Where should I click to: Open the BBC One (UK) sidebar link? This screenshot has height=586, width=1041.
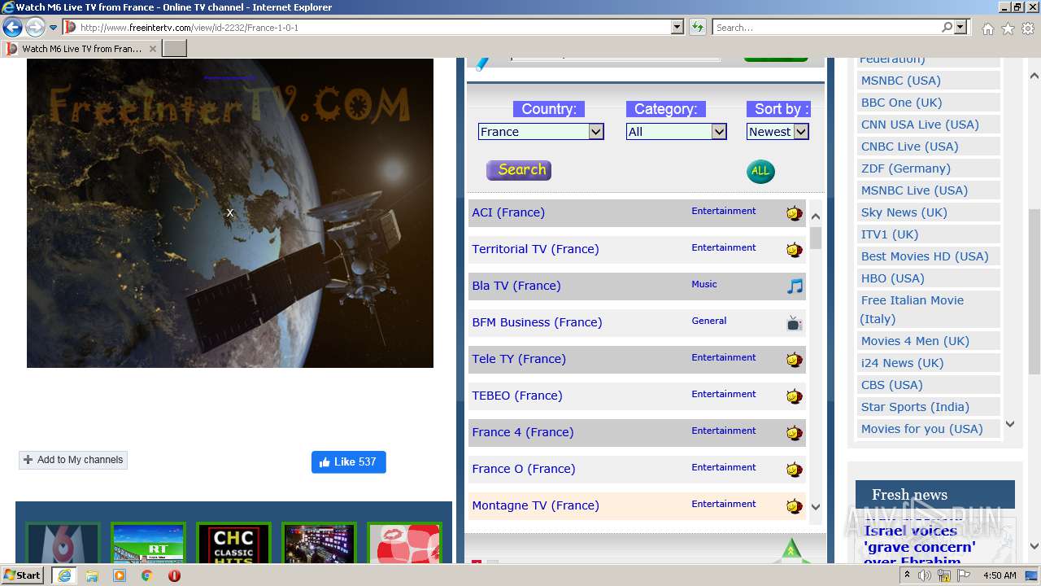click(x=901, y=103)
